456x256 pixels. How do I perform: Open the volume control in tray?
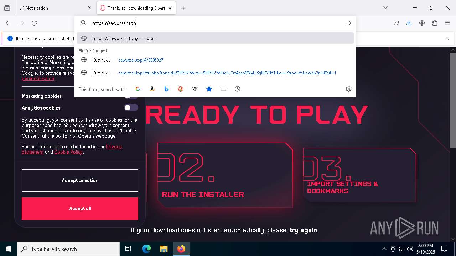point(410,249)
